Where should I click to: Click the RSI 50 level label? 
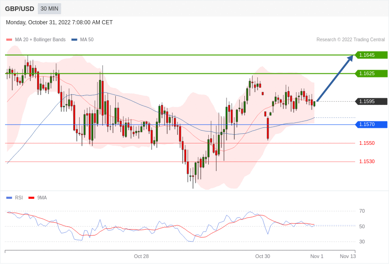[x=362, y=226]
